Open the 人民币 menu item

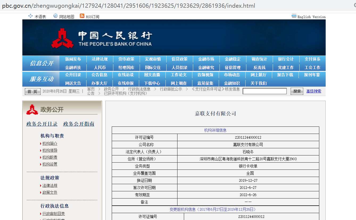coord(100,67)
